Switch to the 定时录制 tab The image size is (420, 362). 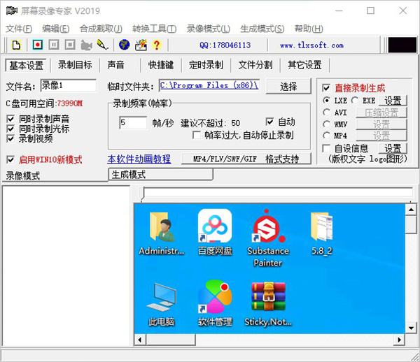coord(206,65)
